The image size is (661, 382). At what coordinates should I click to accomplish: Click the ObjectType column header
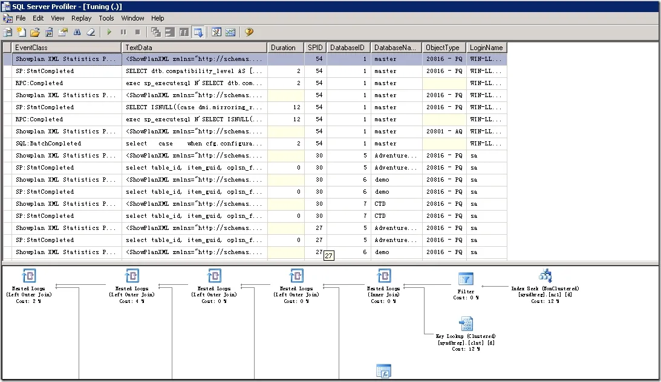tap(444, 48)
